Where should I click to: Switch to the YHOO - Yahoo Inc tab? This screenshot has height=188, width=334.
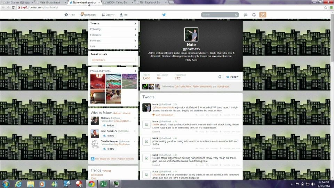click(118, 2)
